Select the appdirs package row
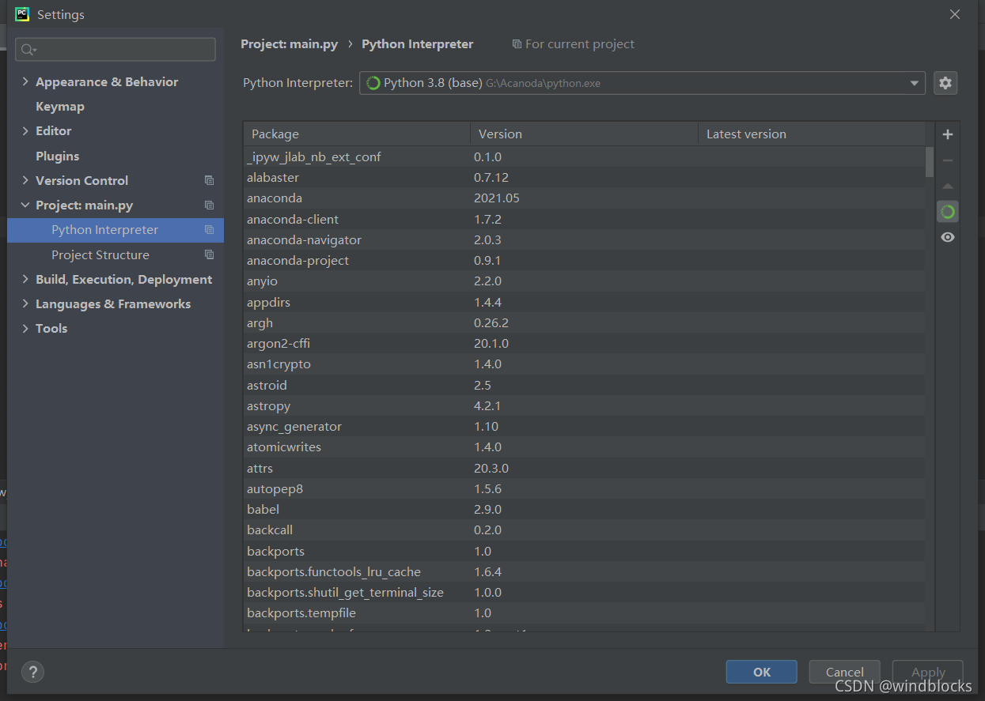This screenshot has height=701, width=985. [584, 302]
